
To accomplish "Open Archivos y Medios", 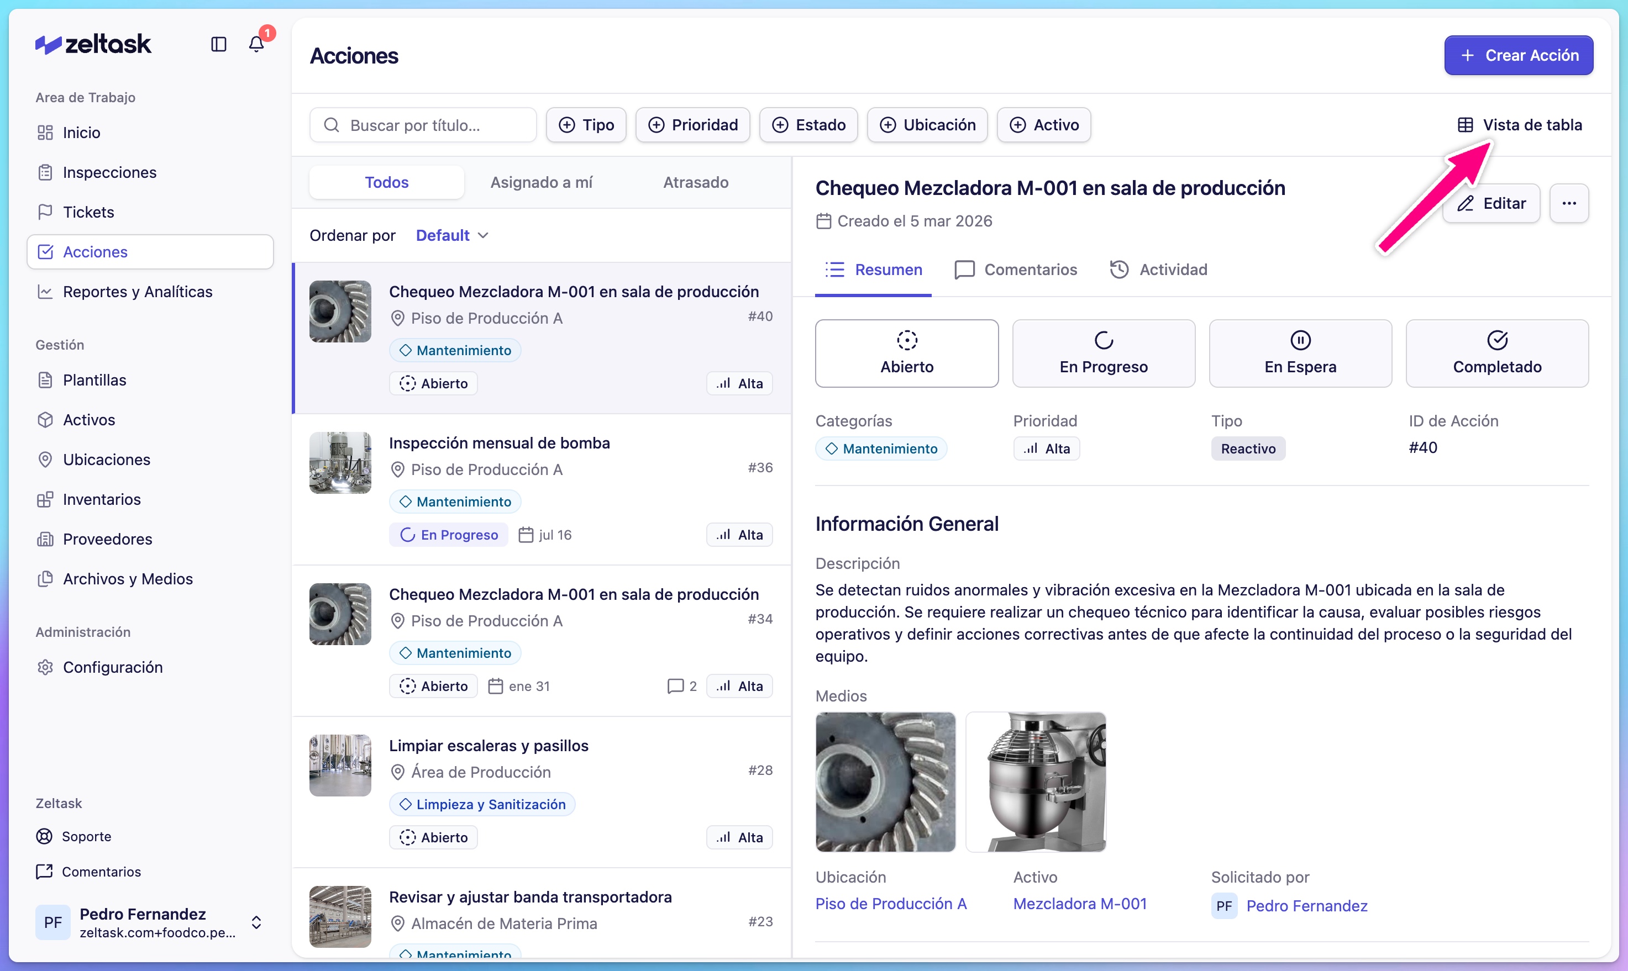I will [150, 579].
